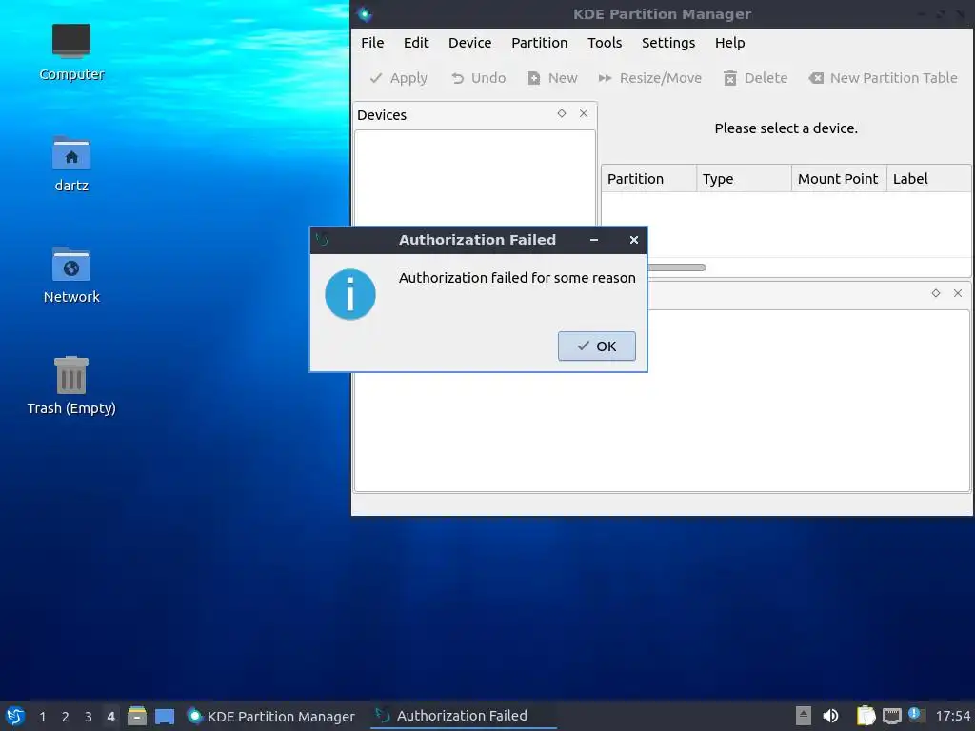Click the eject removable media tray icon
975x731 pixels.
(x=804, y=716)
